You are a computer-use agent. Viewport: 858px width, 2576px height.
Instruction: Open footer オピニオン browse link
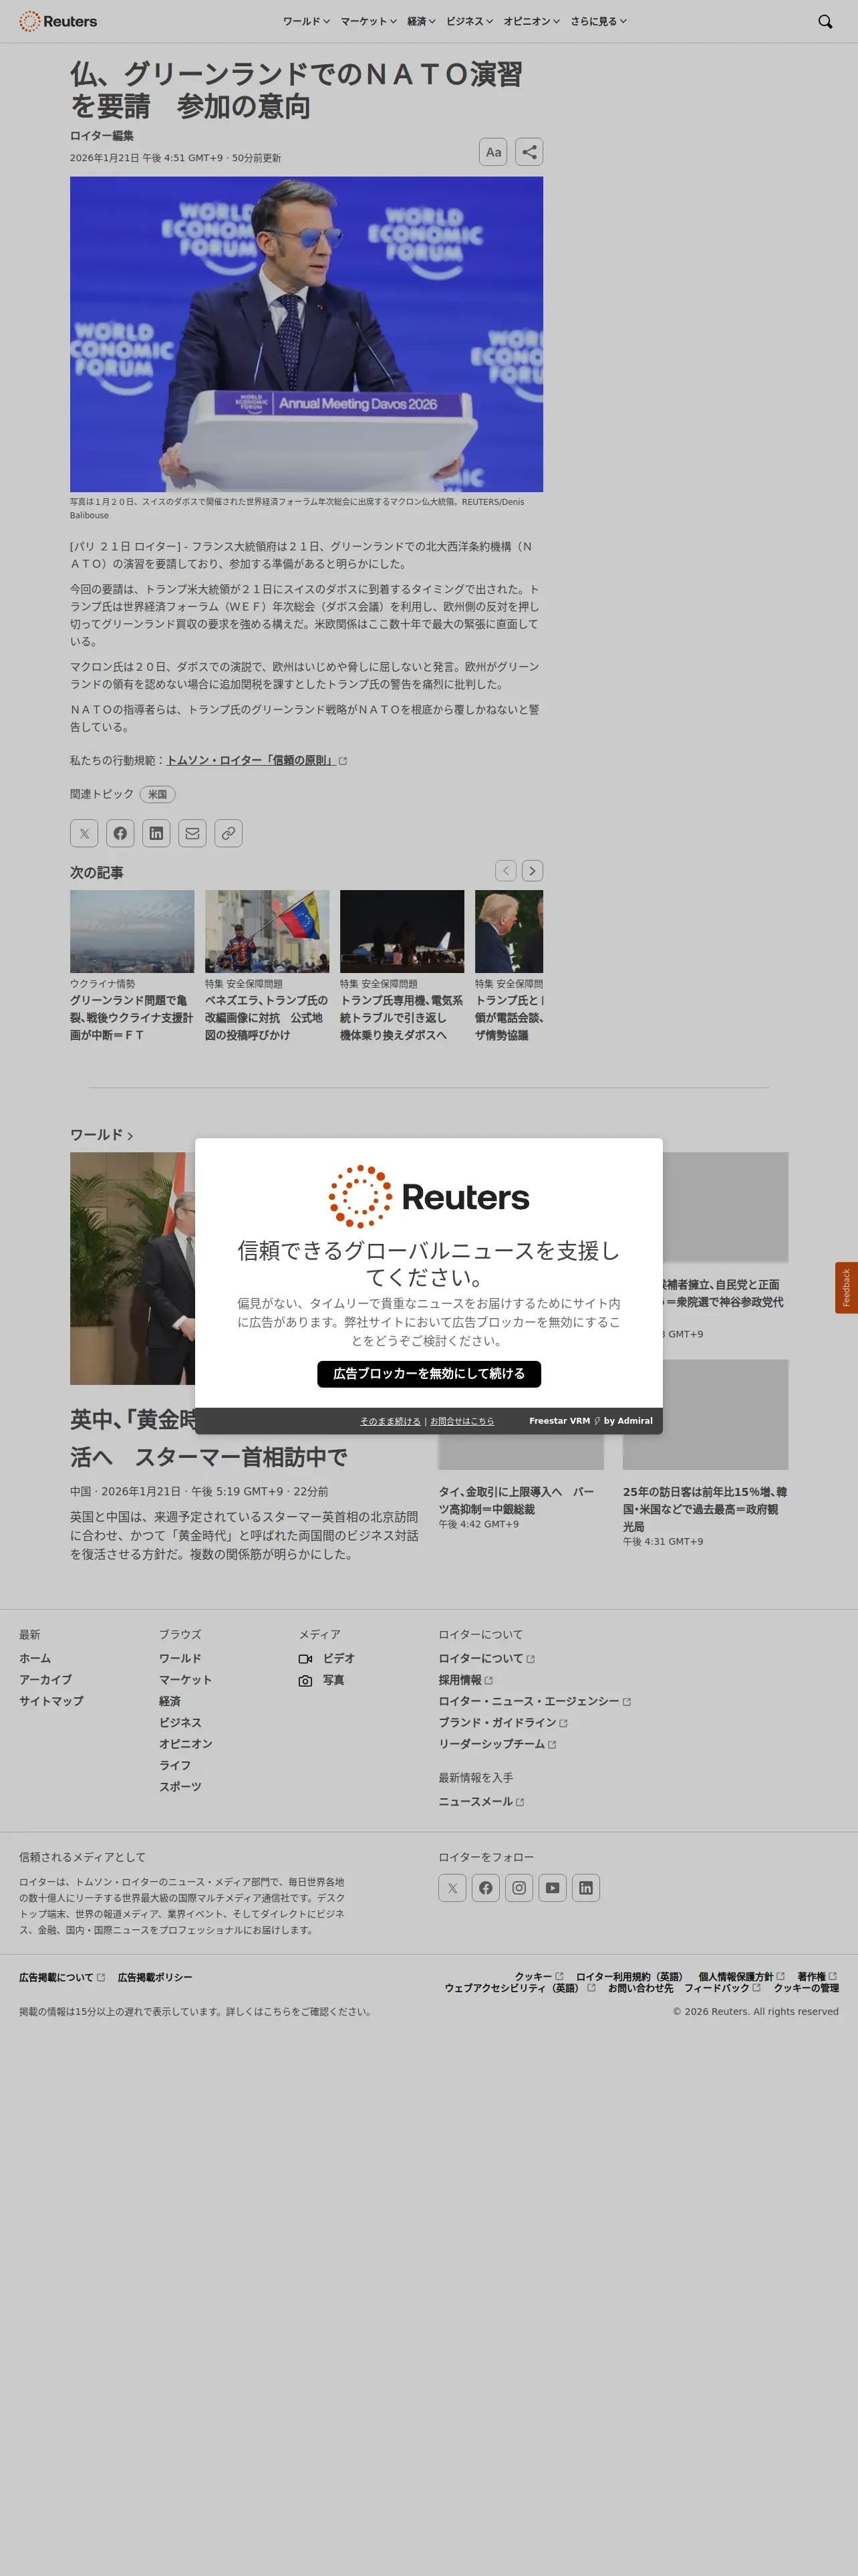[x=185, y=1744]
